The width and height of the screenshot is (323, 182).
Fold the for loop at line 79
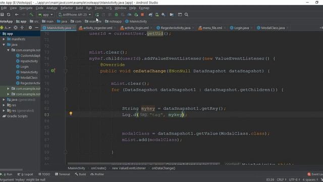point(66,90)
